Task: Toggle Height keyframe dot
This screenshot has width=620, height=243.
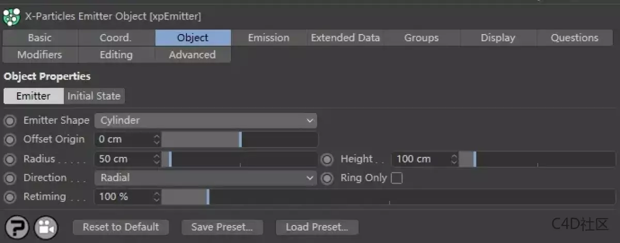Action: (327, 159)
